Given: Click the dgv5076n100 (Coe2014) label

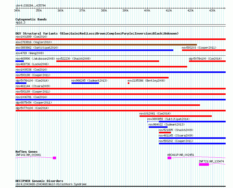Looking at the screenshot, I should pos(32,81).
